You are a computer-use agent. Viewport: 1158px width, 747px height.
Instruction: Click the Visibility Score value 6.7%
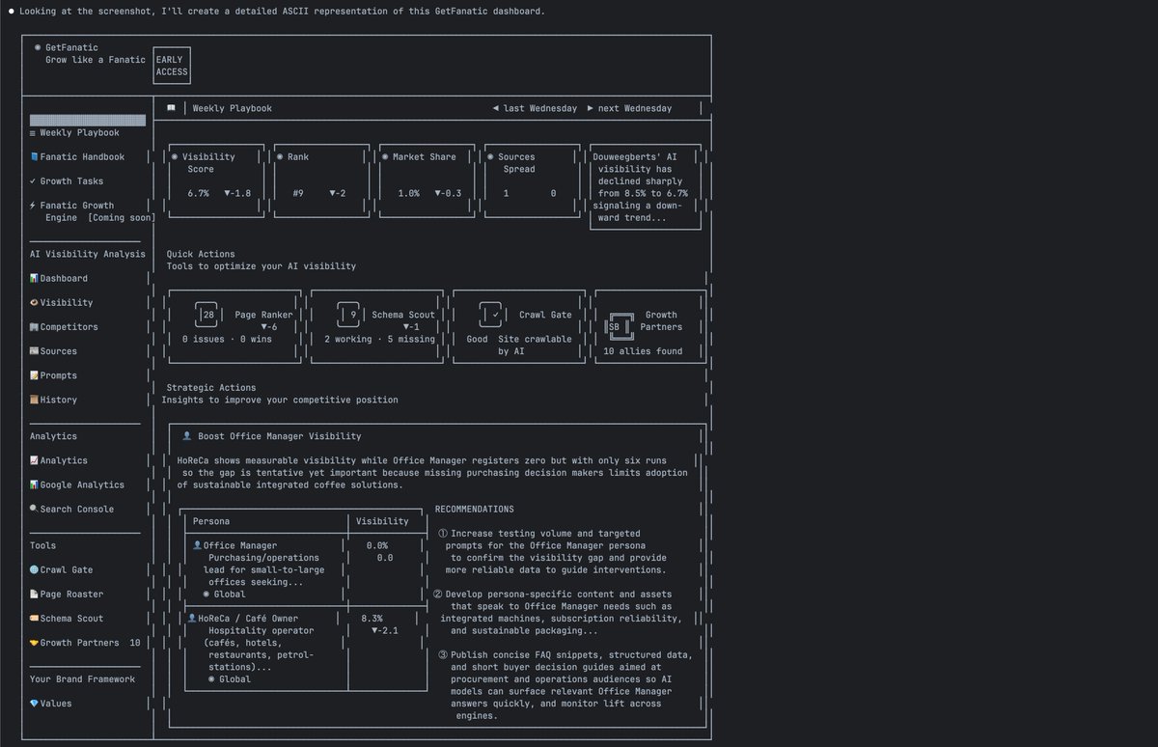click(198, 193)
